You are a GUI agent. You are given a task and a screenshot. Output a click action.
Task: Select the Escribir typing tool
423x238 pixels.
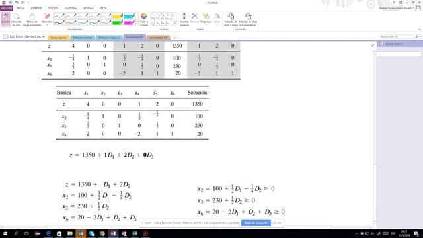[5, 19]
